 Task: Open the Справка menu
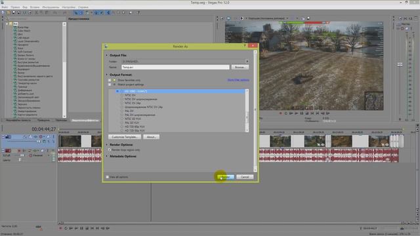(x=83, y=7)
